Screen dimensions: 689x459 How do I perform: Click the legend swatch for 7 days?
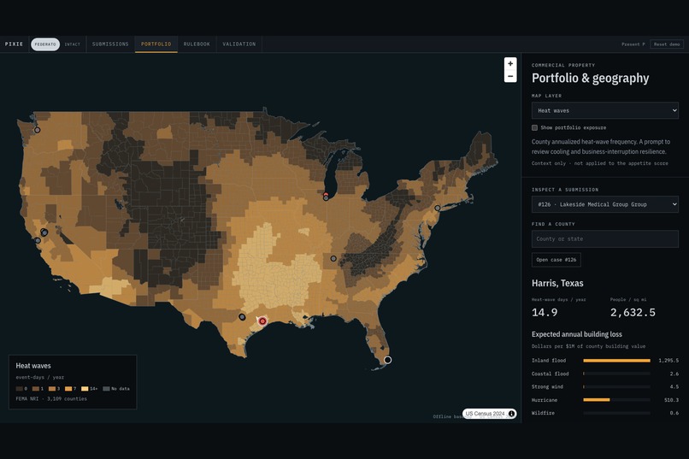click(68, 389)
